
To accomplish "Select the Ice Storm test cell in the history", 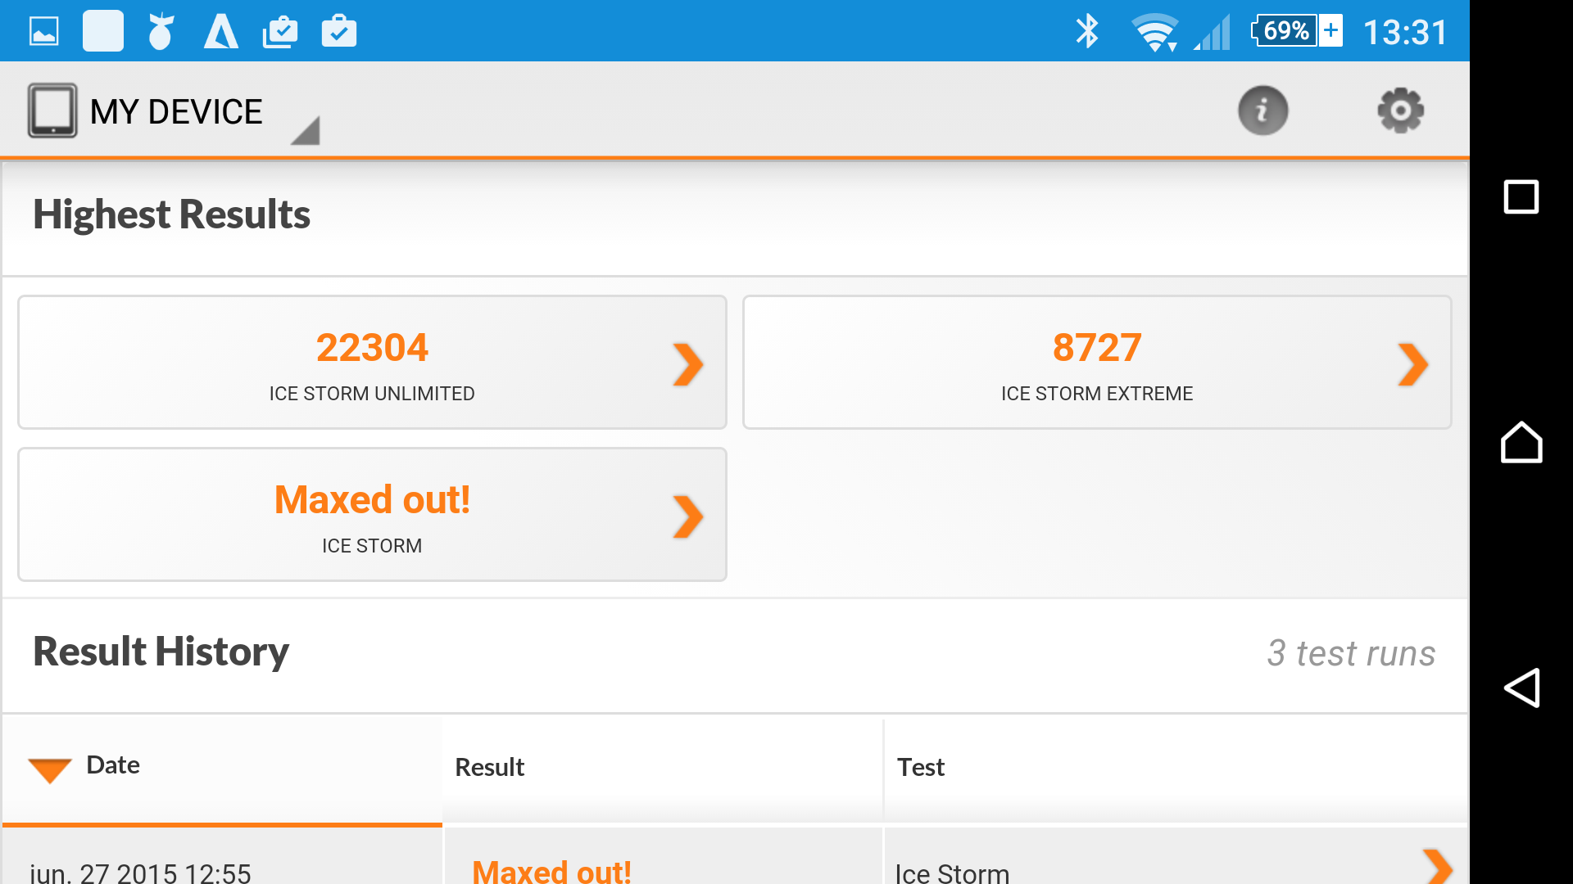I will [x=952, y=873].
